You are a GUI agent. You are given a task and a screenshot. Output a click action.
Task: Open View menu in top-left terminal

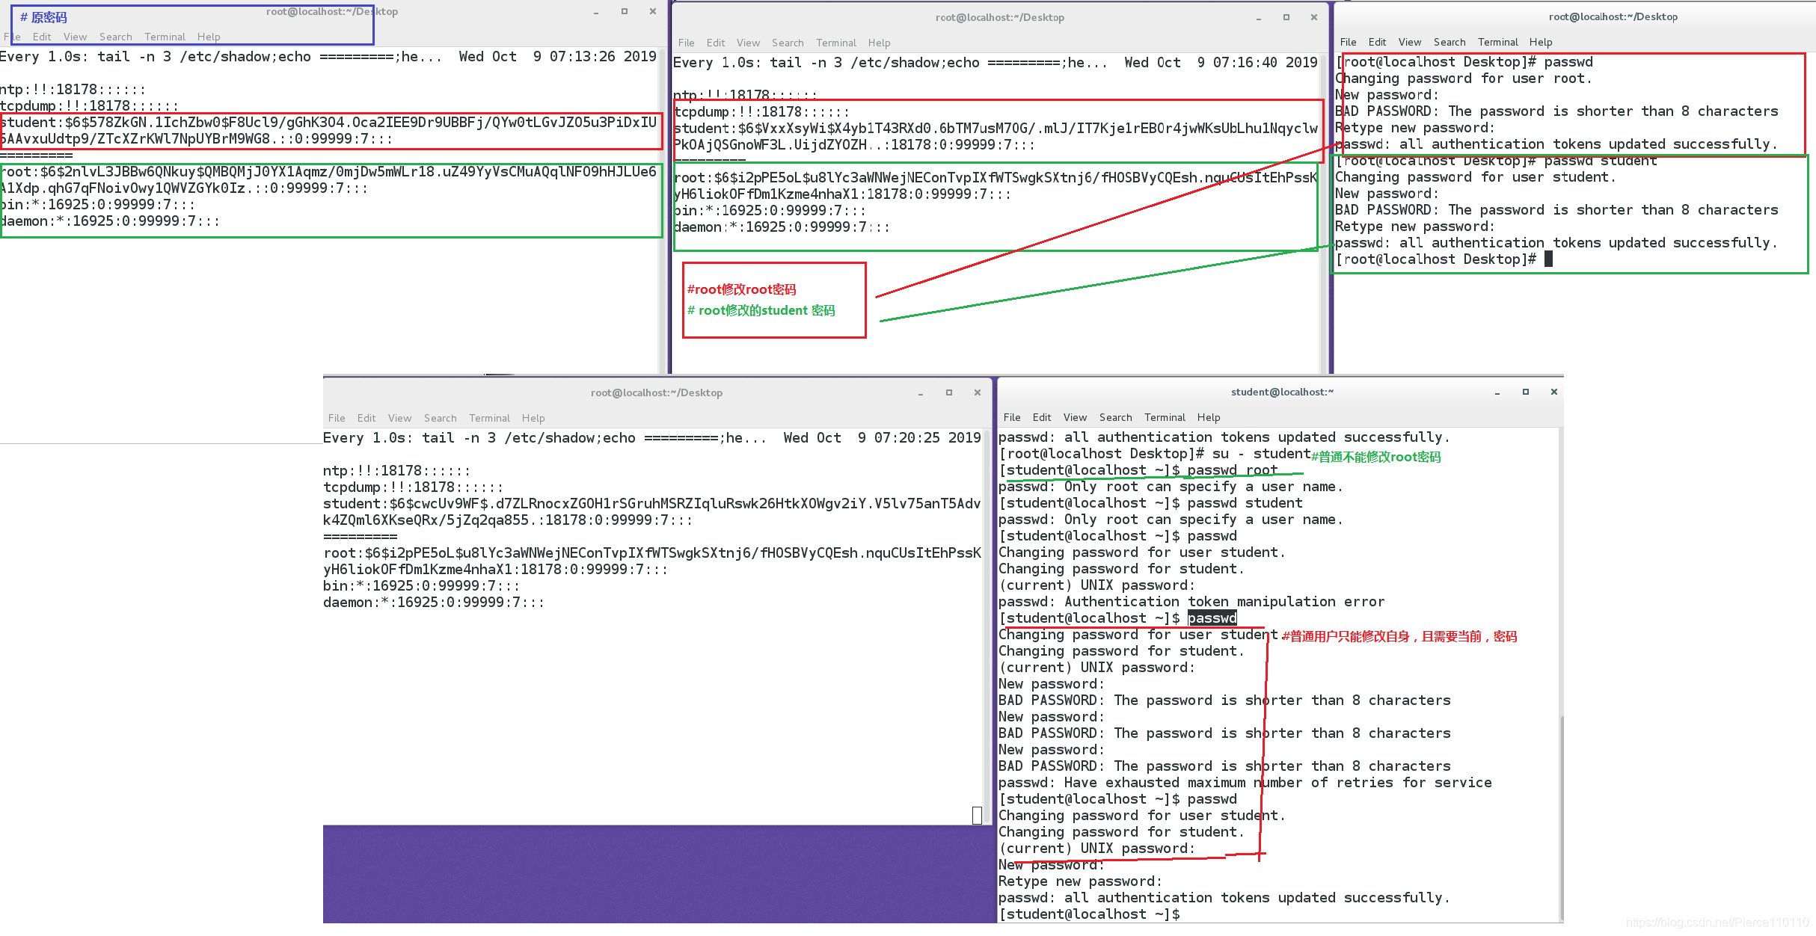tap(75, 37)
